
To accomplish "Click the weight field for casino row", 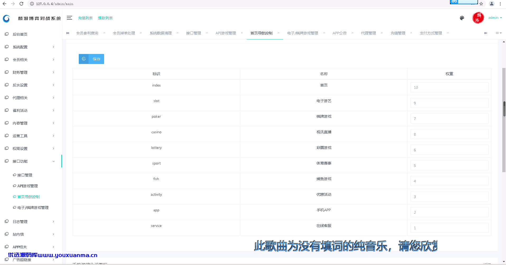I will pos(449,134).
